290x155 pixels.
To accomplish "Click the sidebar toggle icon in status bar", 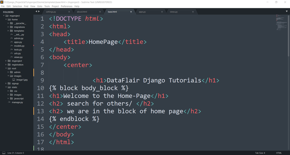I will 4,153.
